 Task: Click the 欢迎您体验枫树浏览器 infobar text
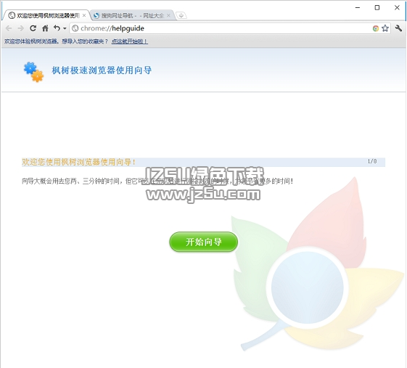click(56, 41)
